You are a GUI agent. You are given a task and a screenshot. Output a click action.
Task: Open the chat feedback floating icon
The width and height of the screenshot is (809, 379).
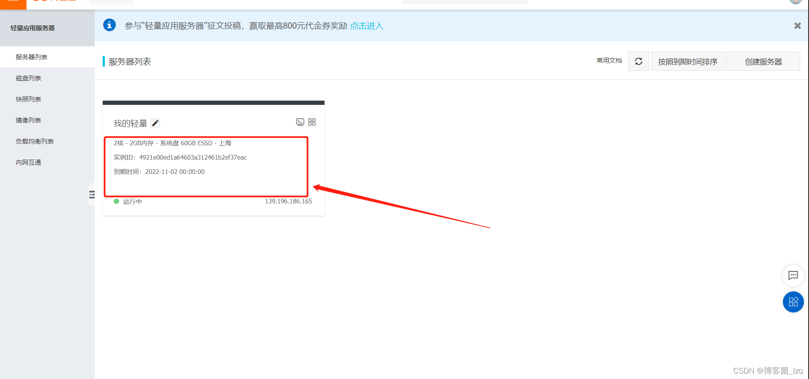click(793, 275)
